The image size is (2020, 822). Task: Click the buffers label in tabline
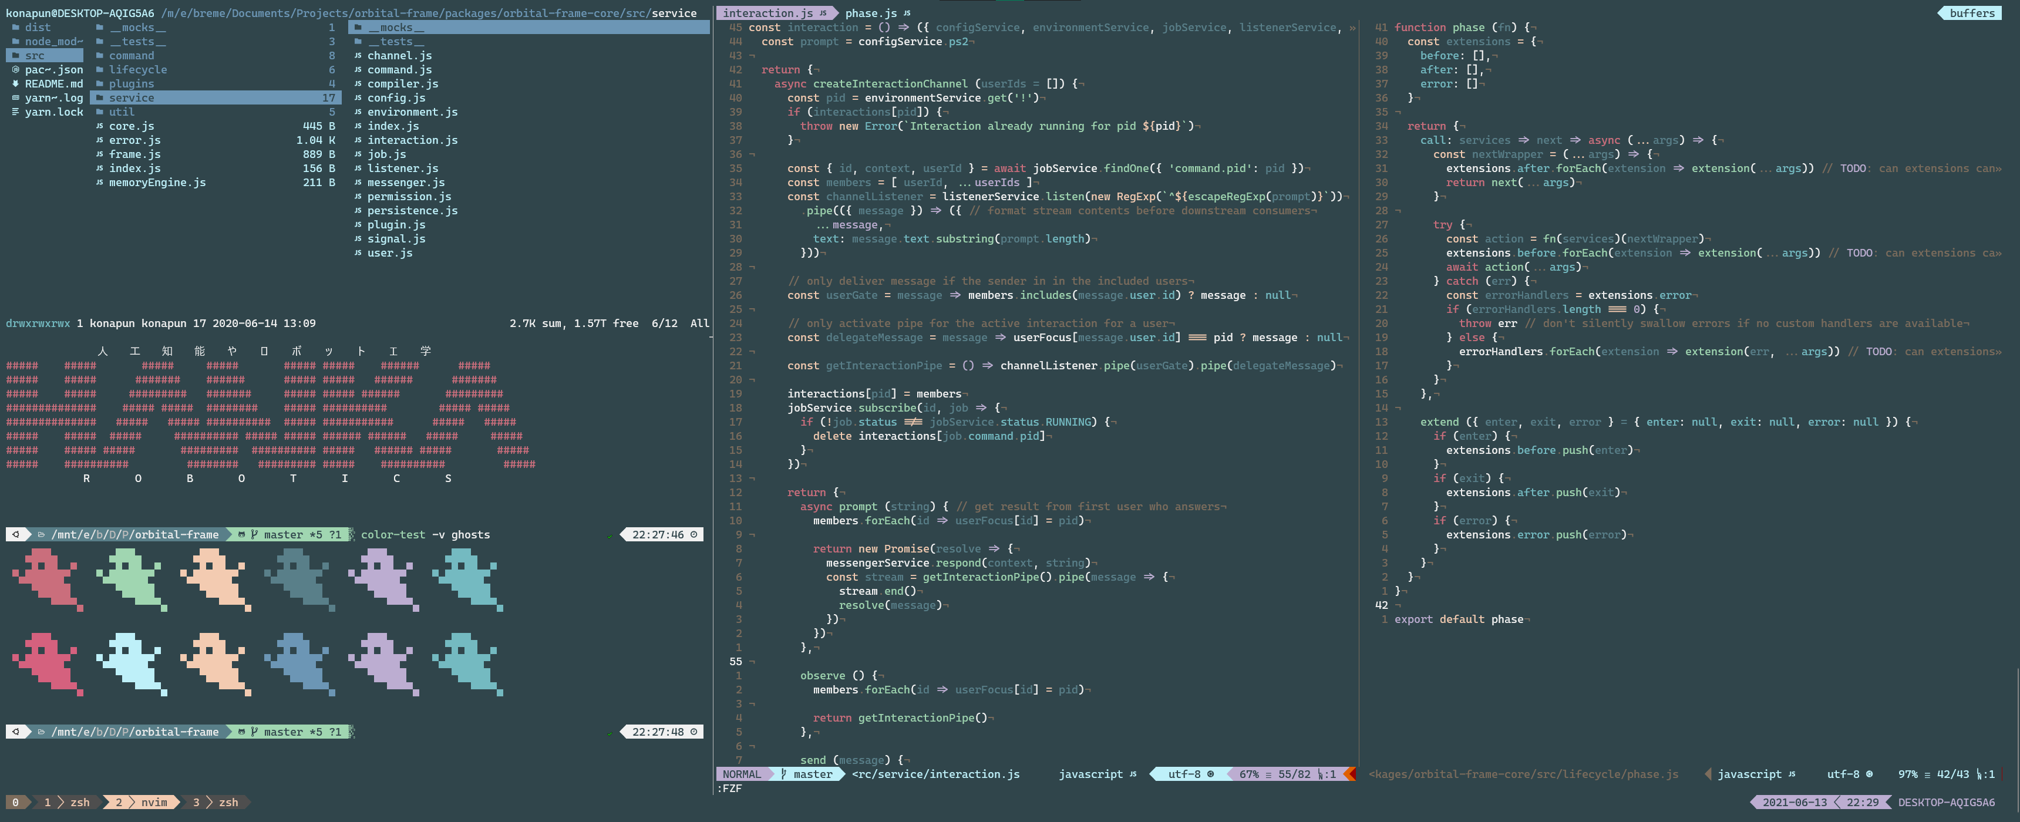[x=1971, y=14]
